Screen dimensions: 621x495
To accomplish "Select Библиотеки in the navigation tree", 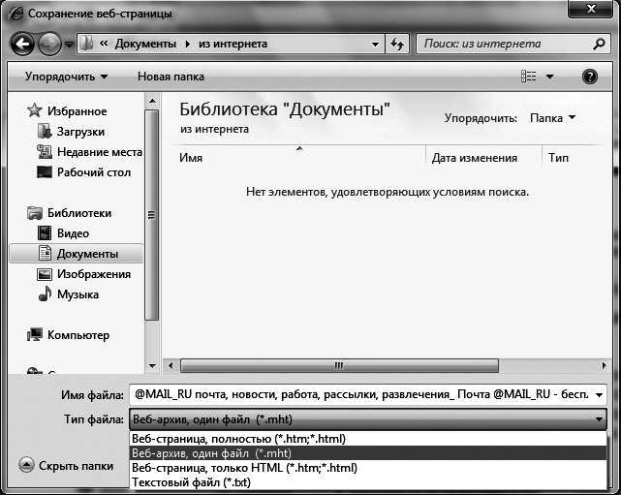I will 79,213.
